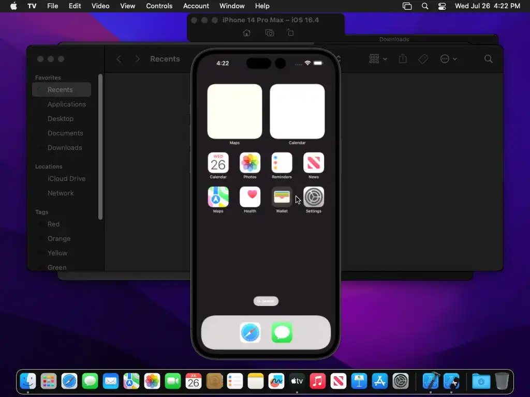Select the Orange tag in Finder sidebar
This screenshot has width=530, height=397.
[62, 239]
